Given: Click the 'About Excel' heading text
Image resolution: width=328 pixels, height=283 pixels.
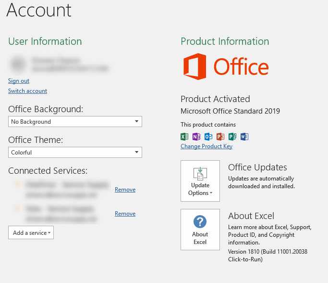Looking at the screenshot, I should (x=251, y=216).
